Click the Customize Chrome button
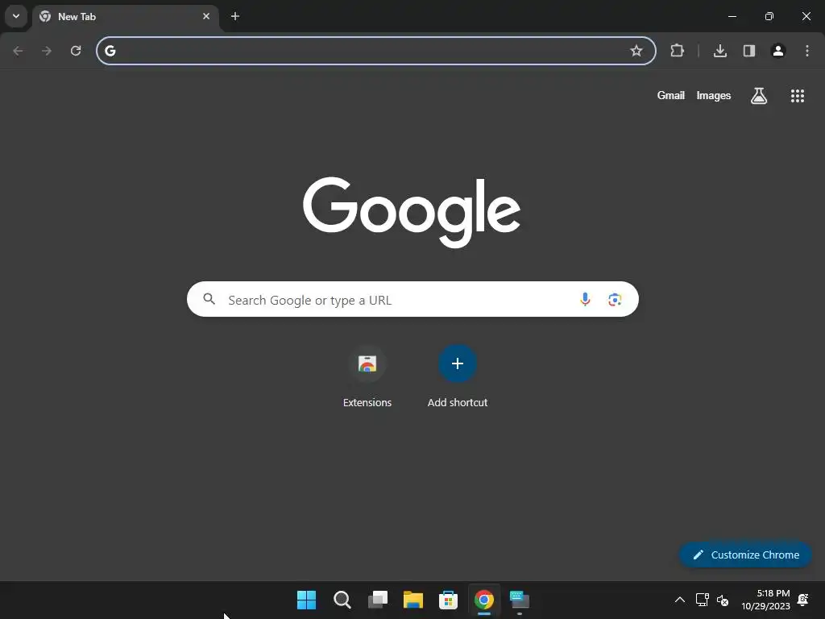Image resolution: width=825 pixels, height=619 pixels. tap(745, 555)
